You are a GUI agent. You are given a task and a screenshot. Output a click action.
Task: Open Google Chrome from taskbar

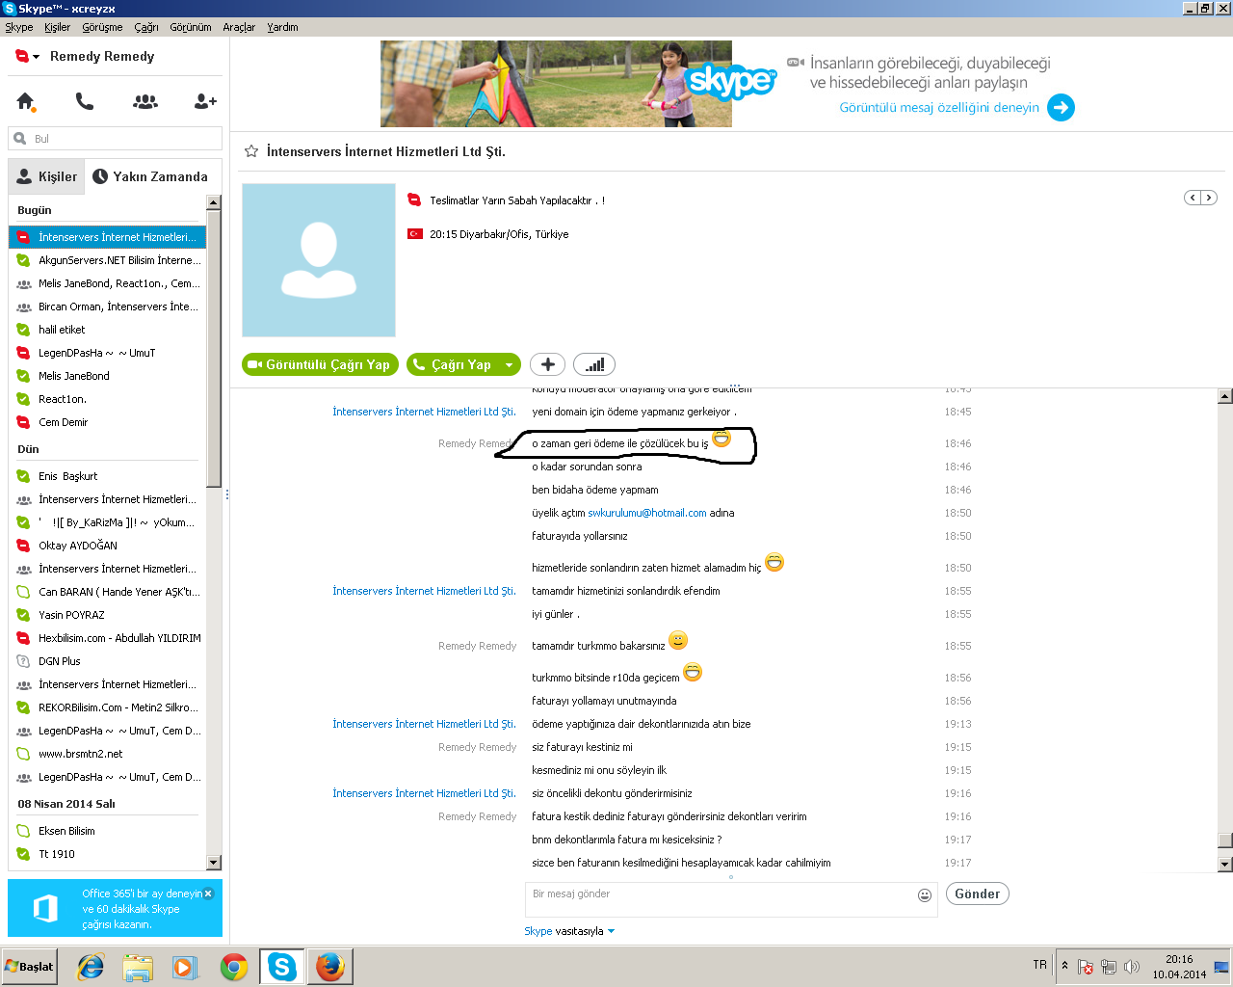[234, 967]
